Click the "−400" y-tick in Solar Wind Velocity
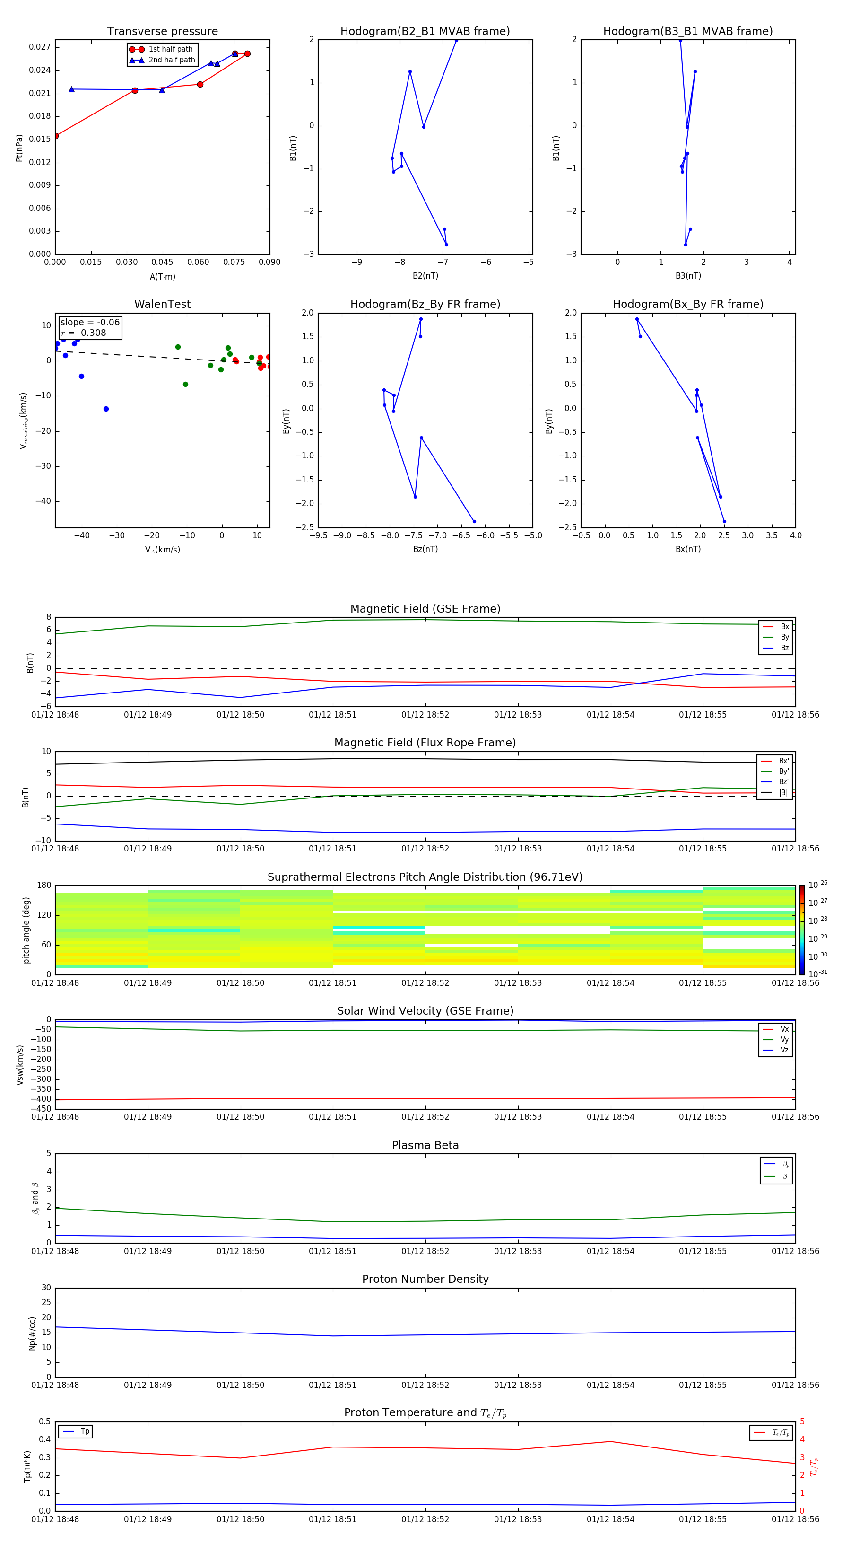 [x=41, y=1099]
